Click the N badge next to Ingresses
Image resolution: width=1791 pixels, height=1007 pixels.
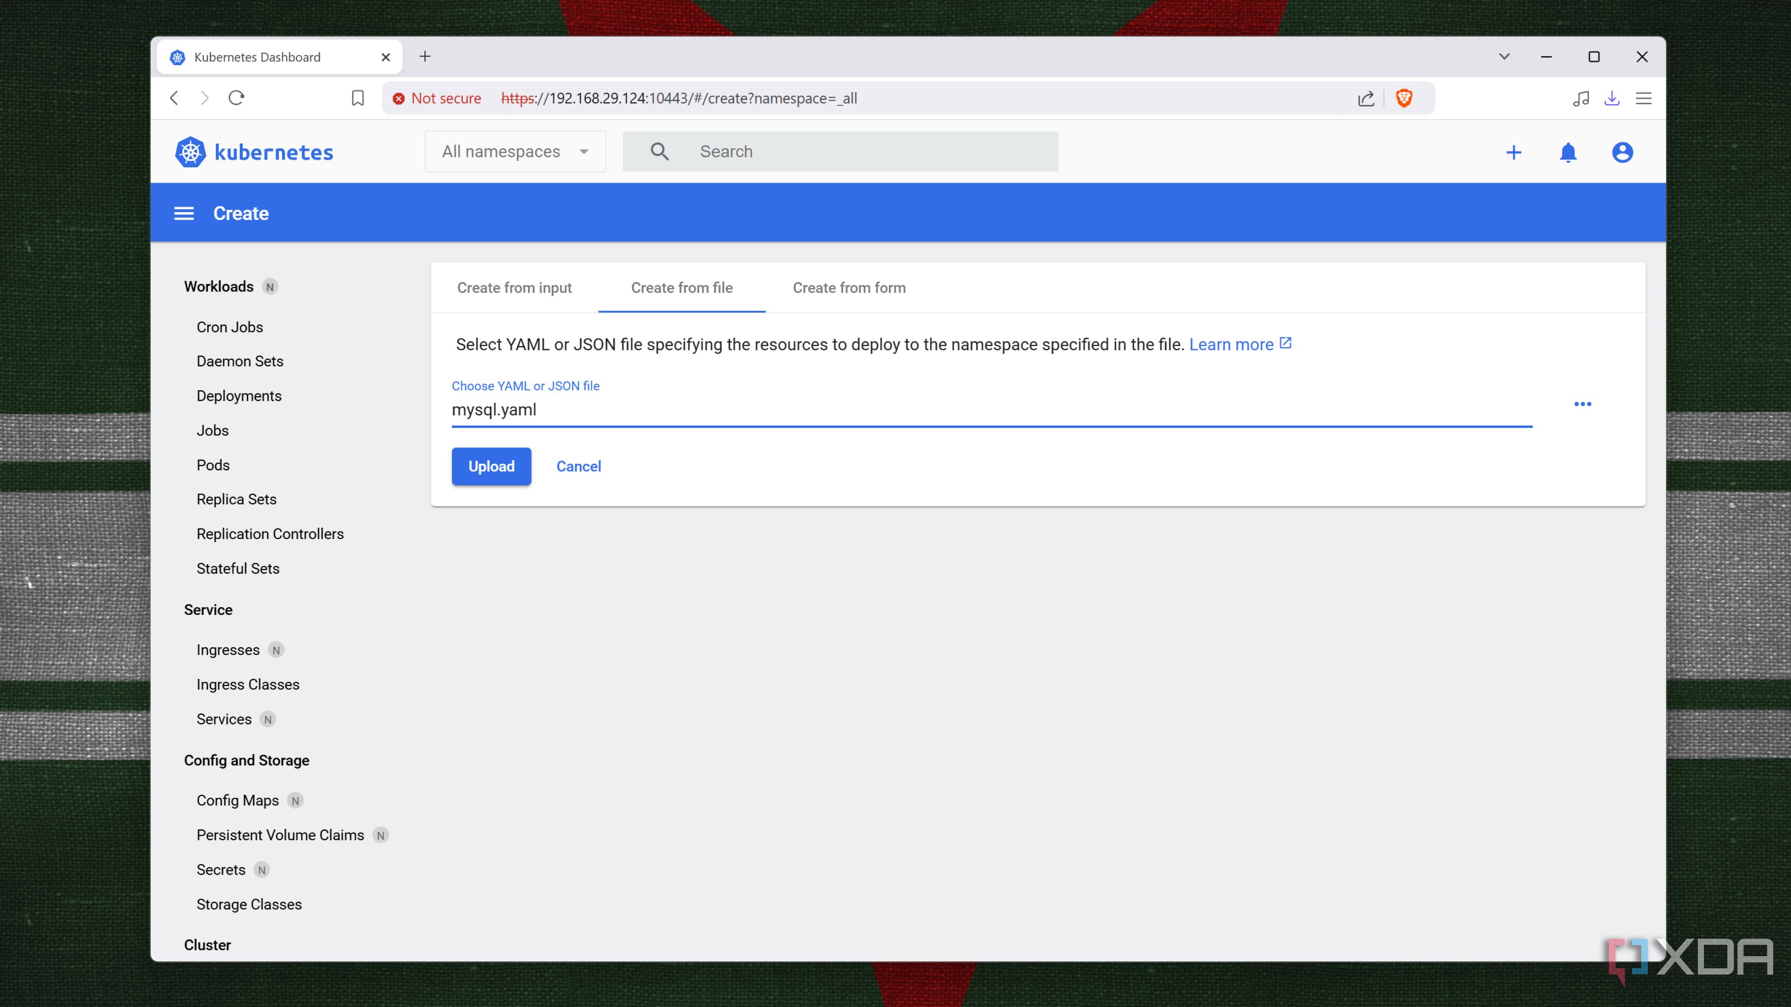pyautogui.click(x=276, y=650)
